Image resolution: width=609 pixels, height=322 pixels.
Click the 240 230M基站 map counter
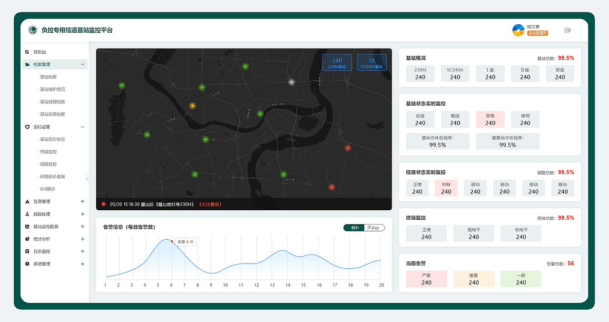(x=337, y=62)
